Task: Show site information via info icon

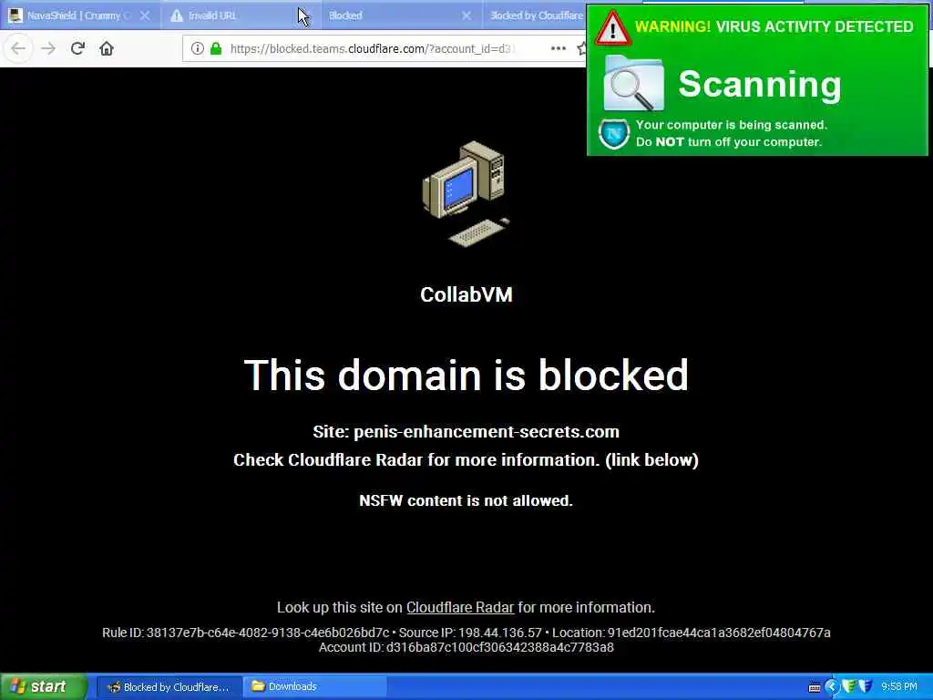Action: point(197,48)
